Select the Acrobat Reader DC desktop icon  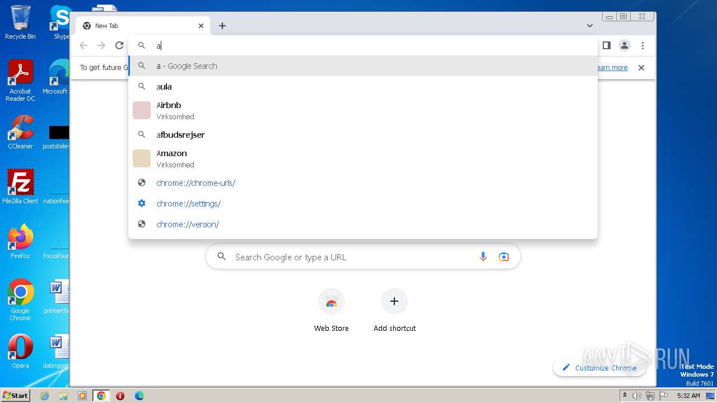coord(20,81)
